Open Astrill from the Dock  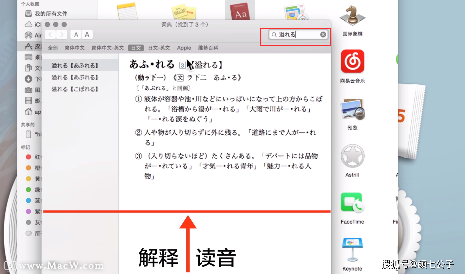(x=352, y=156)
